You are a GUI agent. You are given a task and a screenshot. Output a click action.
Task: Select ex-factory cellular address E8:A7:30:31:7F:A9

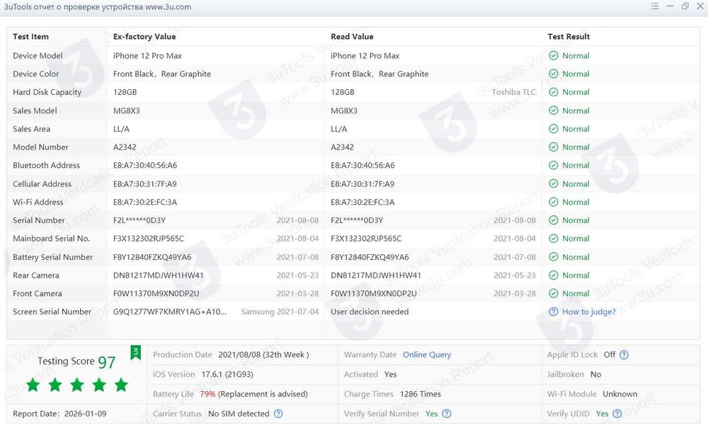pyautogui.click(x=145, y=184)
